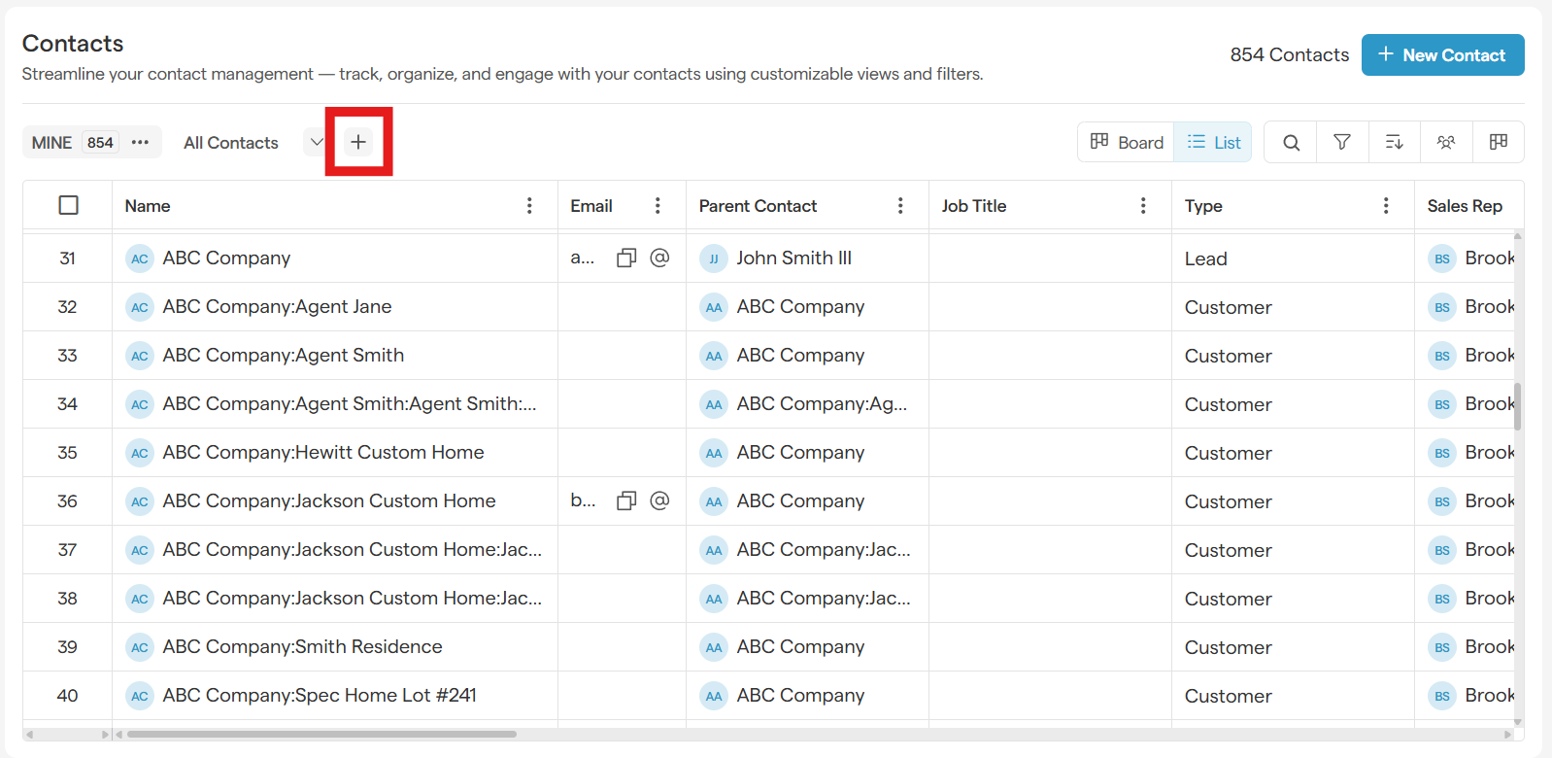1552x758 pixels.
Task: Click the sort icon in toolbar
Action: click(1394, 142)
